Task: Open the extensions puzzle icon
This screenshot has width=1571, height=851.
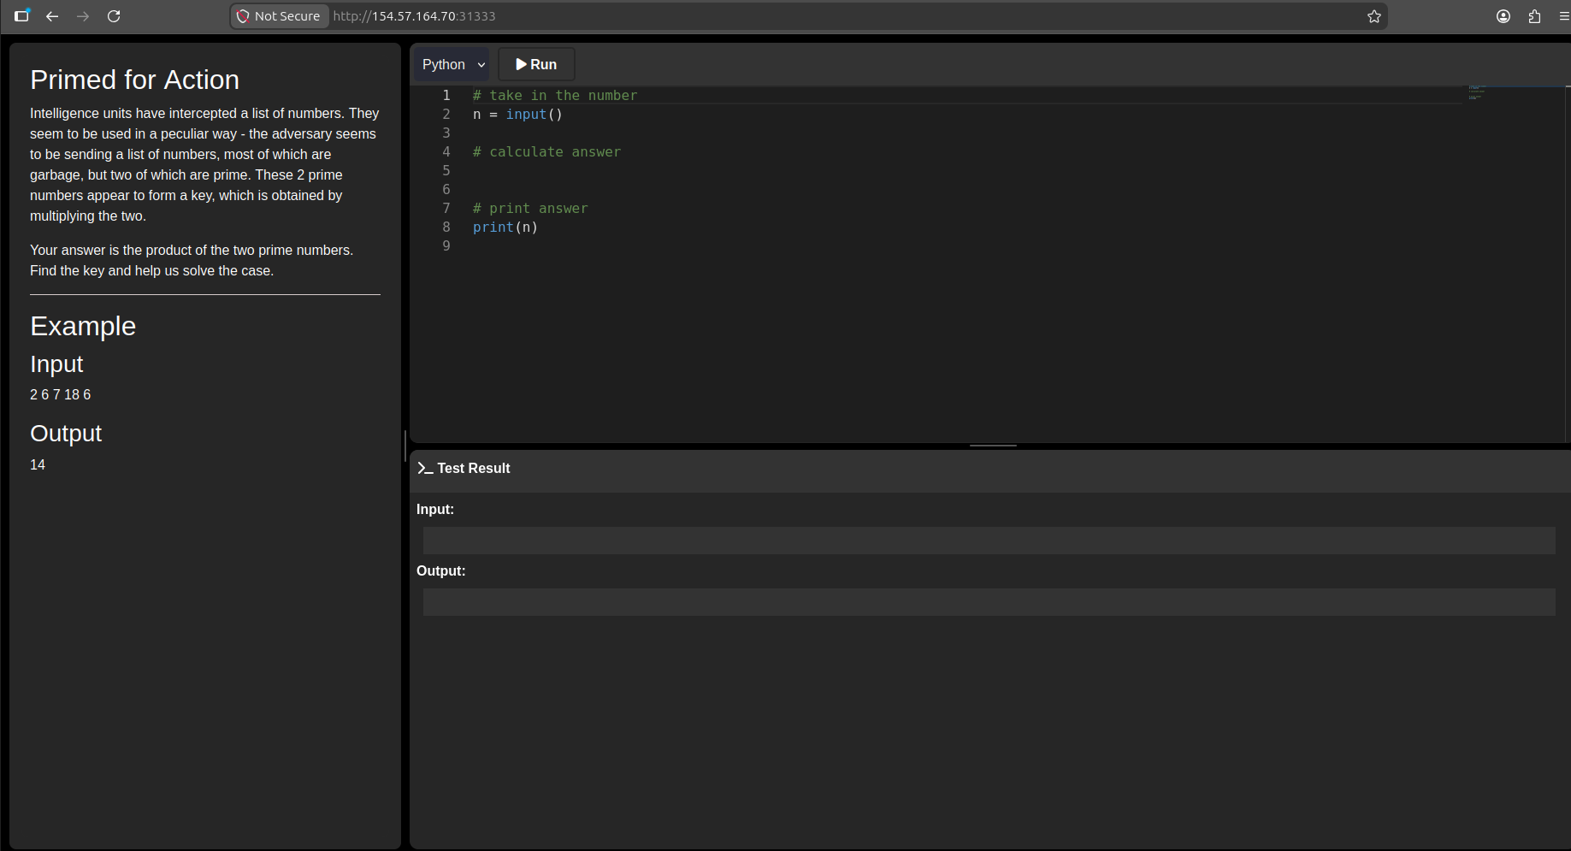Action: pos(1534,16)
